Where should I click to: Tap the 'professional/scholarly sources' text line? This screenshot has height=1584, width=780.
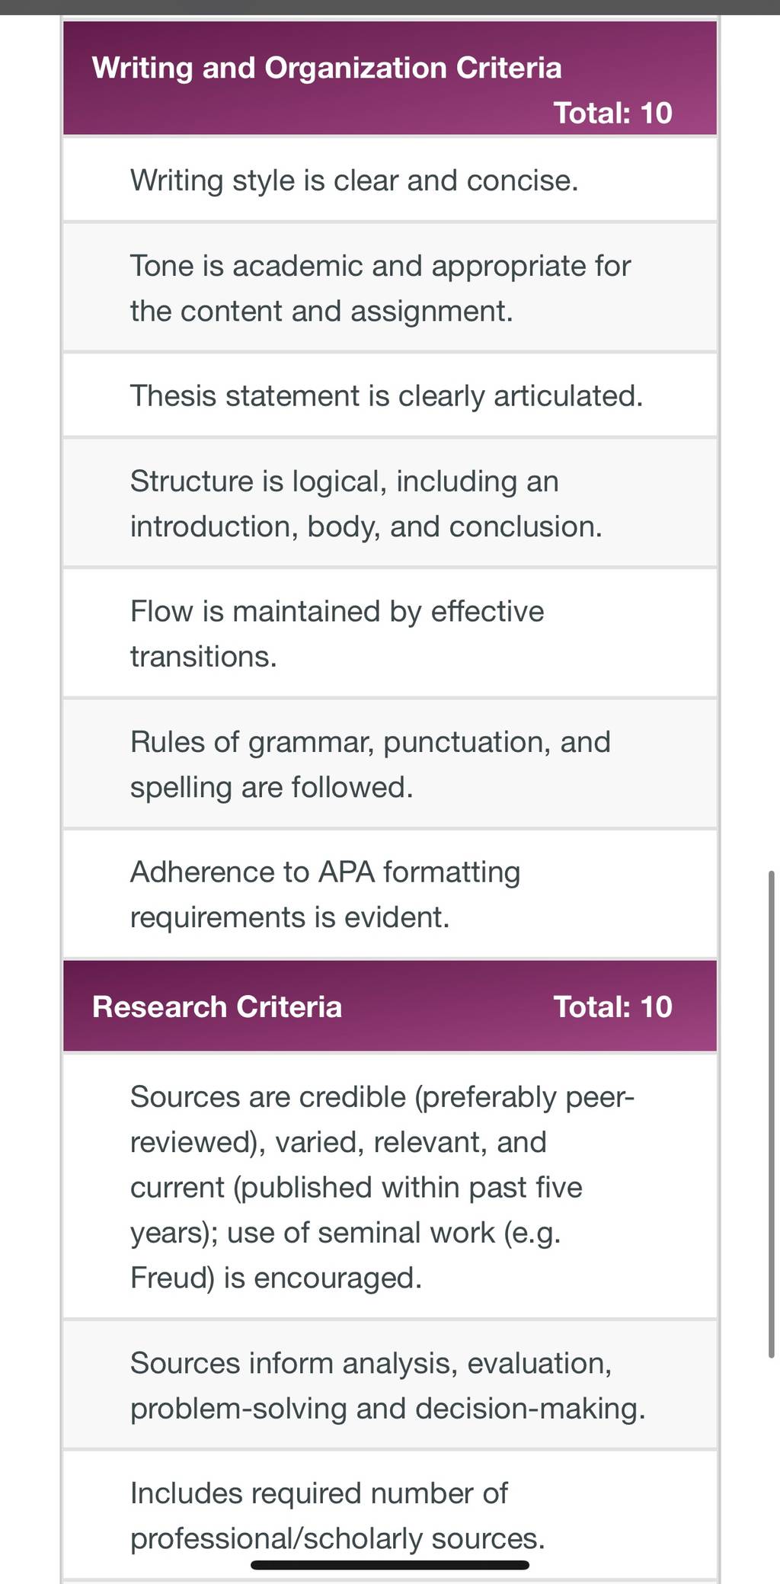click(337, 1538)
